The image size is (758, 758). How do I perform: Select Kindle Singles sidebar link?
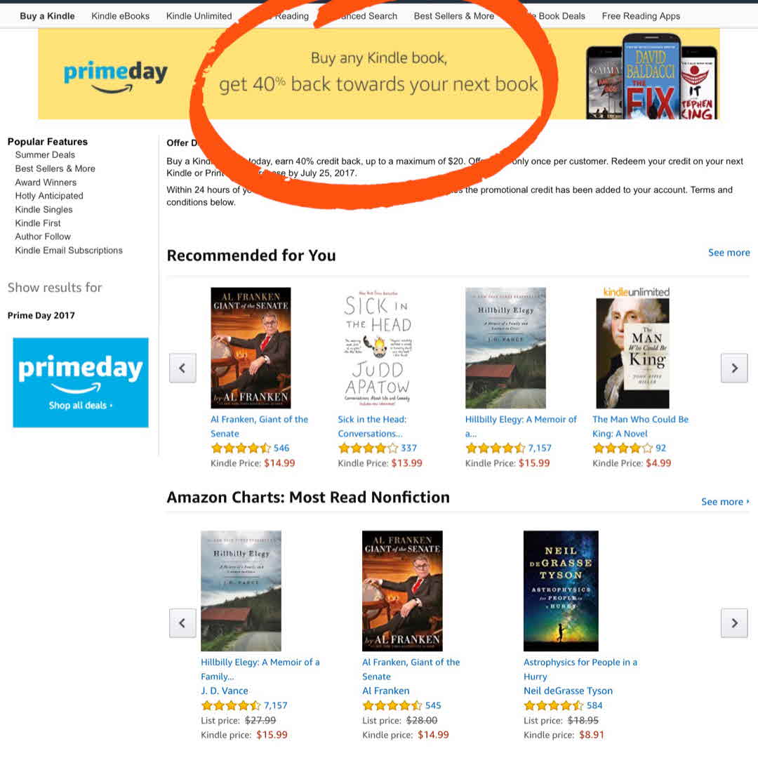(44, 209)
